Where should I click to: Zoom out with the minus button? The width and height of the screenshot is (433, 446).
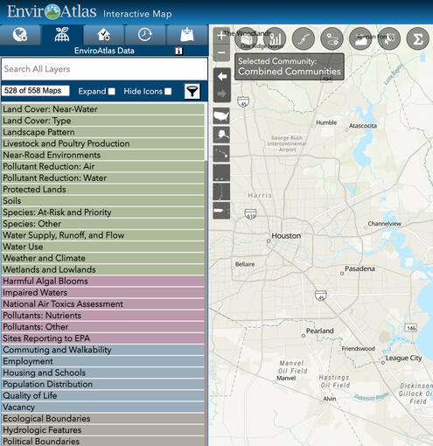[221, 52]
